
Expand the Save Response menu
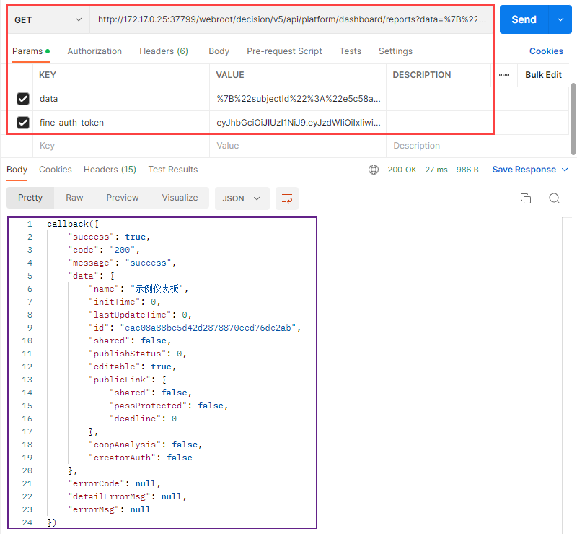(x=530, y=170)
